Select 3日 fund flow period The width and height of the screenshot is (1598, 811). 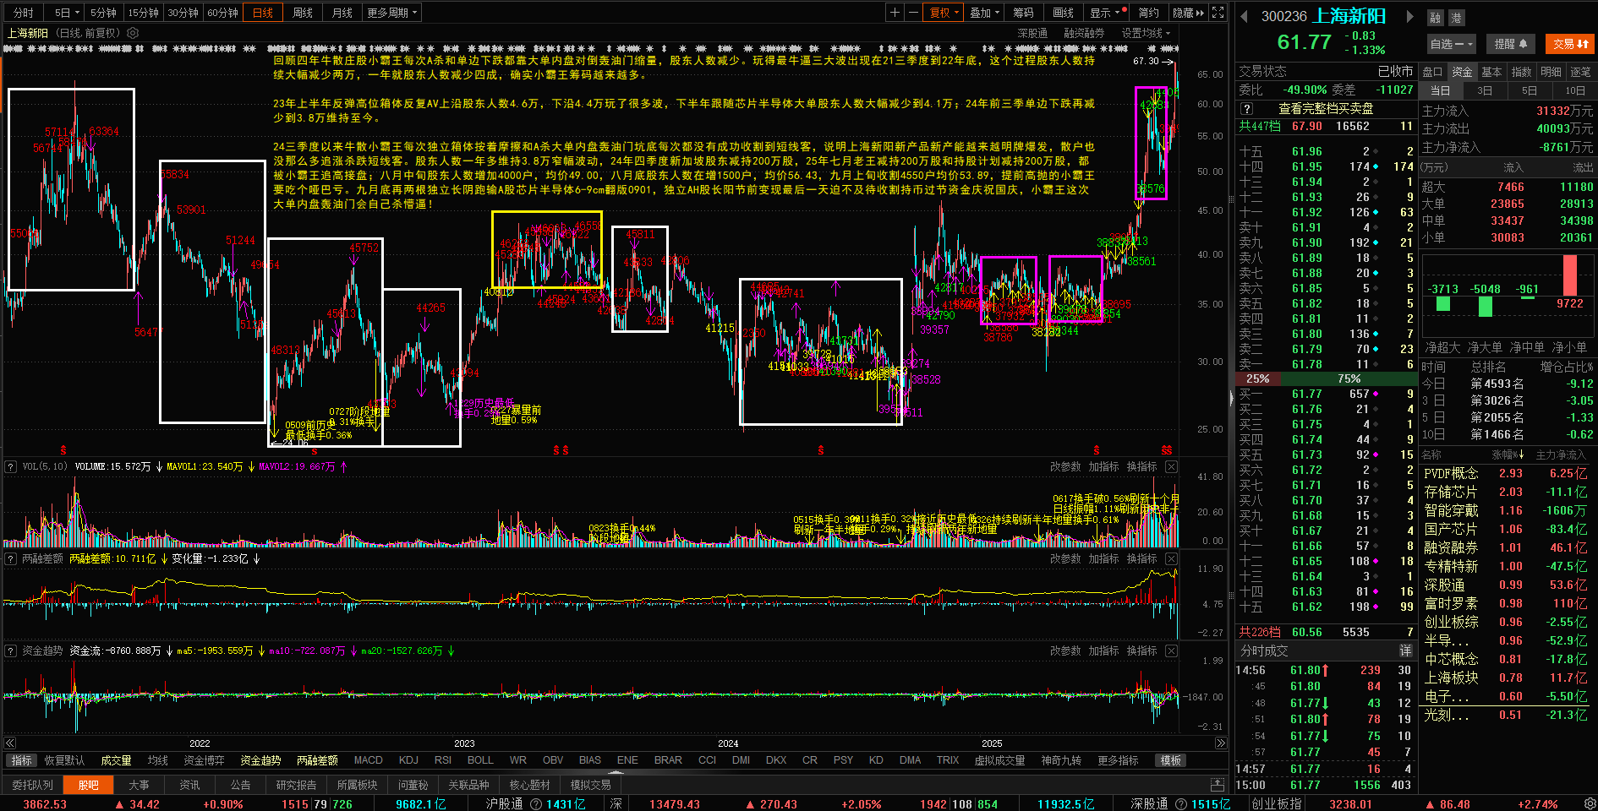coord(1485,90)
